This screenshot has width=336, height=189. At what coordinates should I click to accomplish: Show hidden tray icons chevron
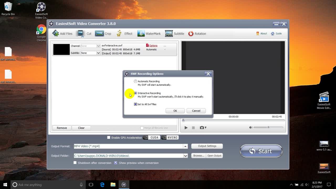(x=291, y=185)
